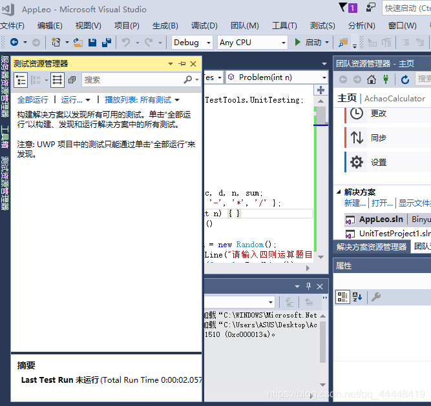Click the Undo arrow icon
Screen dimensions: 431x406
click(x=126, y=42)
